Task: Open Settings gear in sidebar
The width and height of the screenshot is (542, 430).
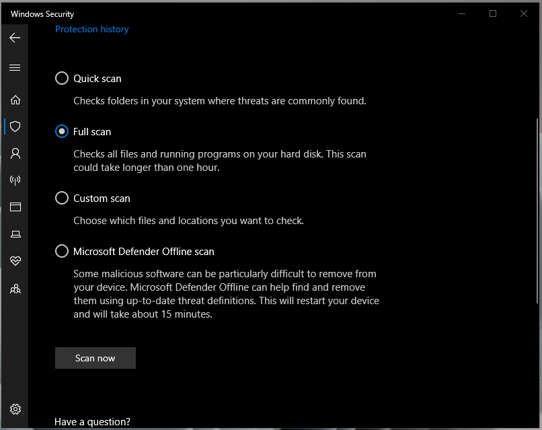Action: click(15, 409)
